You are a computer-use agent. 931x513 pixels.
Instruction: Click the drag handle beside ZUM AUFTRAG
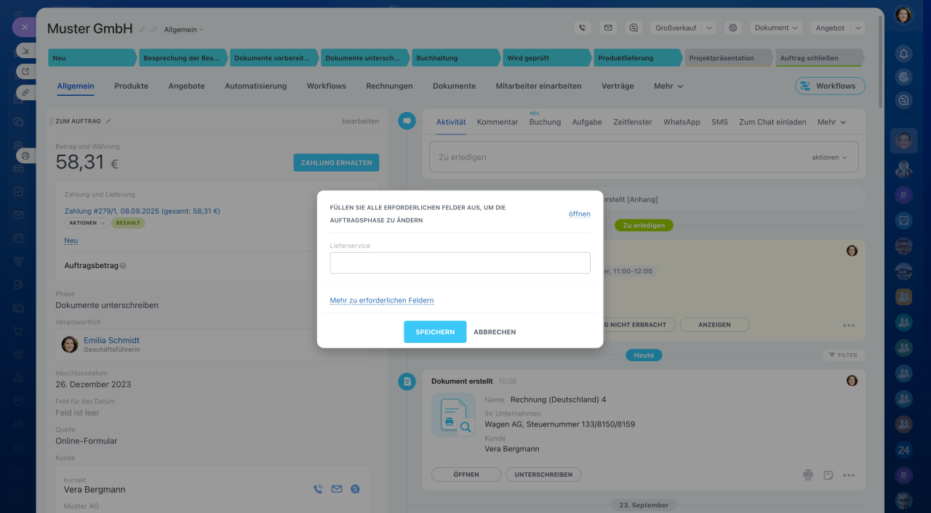tap(51, 121)
